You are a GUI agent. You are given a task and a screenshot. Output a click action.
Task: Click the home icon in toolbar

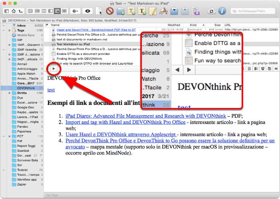click(x=14, y=11)
